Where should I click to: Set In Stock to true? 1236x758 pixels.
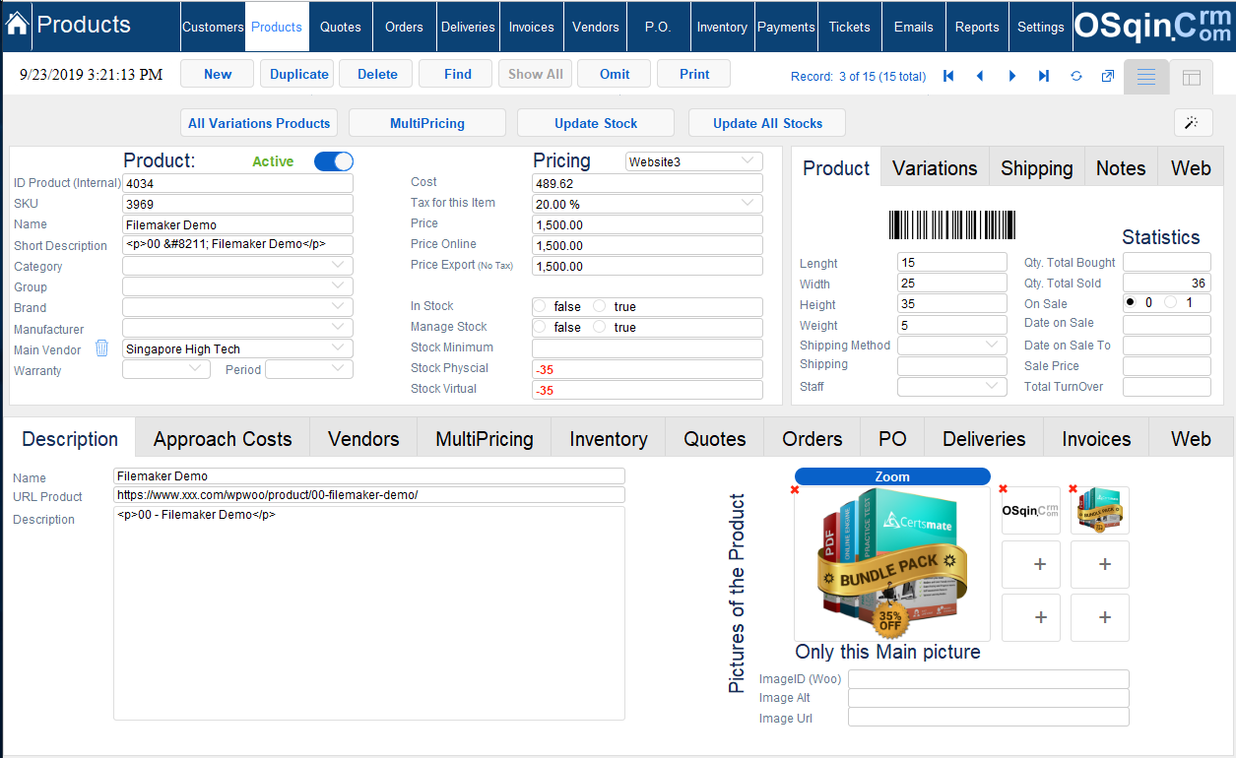(600, 307)
